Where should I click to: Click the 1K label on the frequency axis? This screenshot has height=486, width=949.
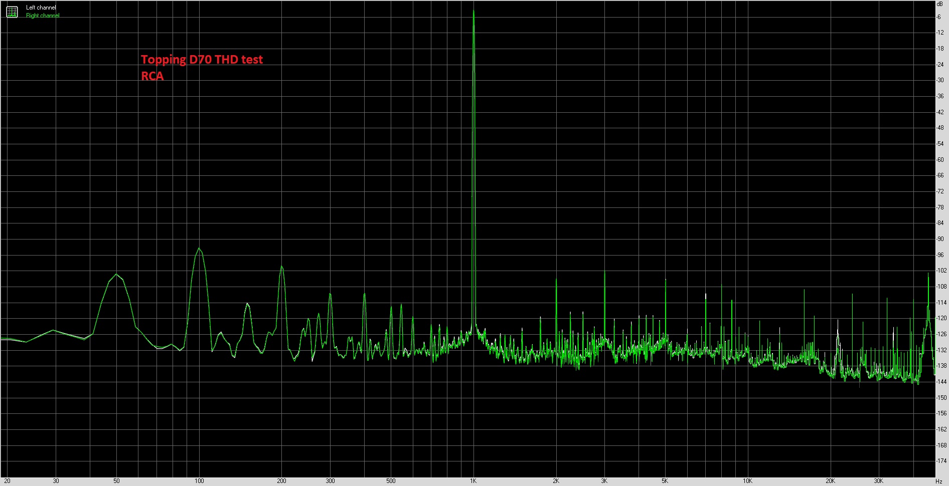tap(473, 481)
